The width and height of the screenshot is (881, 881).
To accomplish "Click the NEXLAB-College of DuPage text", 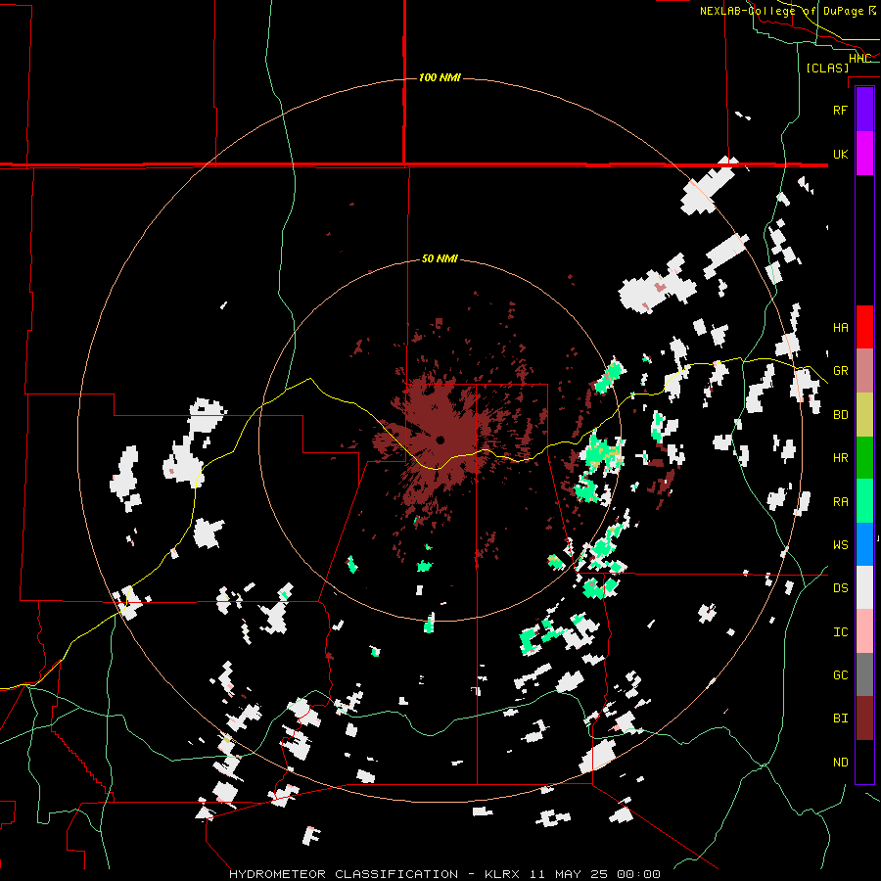I will (781, 11).
